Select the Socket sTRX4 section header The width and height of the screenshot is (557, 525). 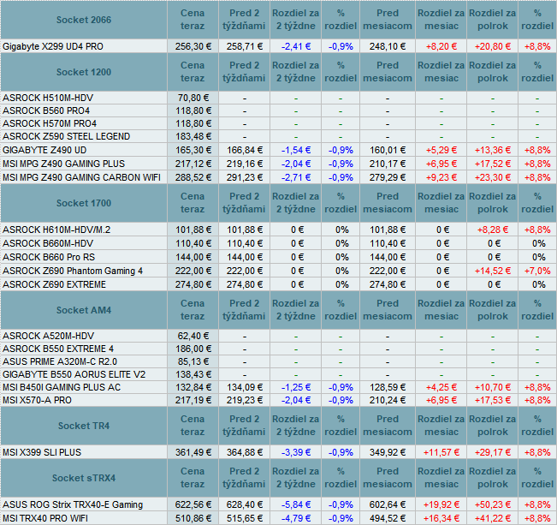(84, 478)
